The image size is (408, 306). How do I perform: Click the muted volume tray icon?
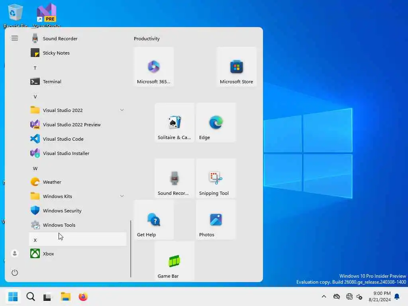[360, 296]
